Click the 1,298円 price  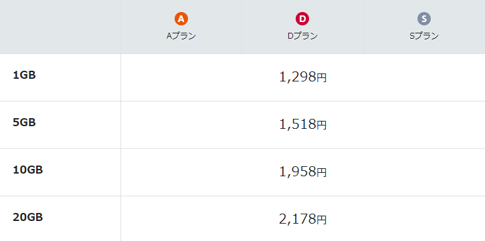click(x=303, y=77)
